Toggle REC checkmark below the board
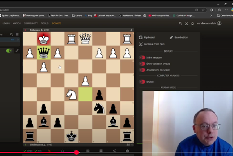Image resolution: width=233 pixels, height=156 pixels. pyautogui.click(x=38, y=151)
